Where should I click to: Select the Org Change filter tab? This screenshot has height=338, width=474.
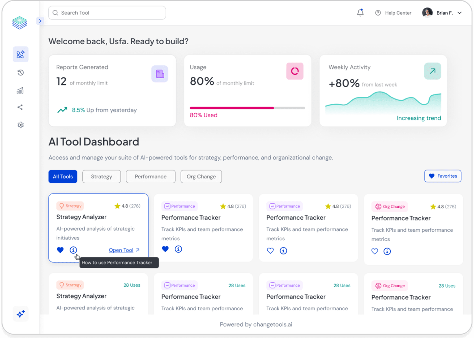[x=201, y=176]
